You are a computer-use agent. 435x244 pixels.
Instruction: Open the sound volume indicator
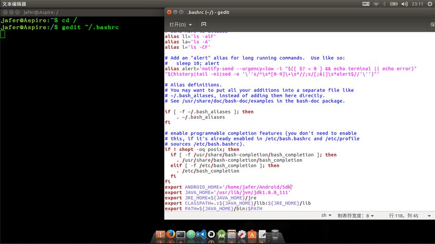pyautogui.click(x=405, y=4)
